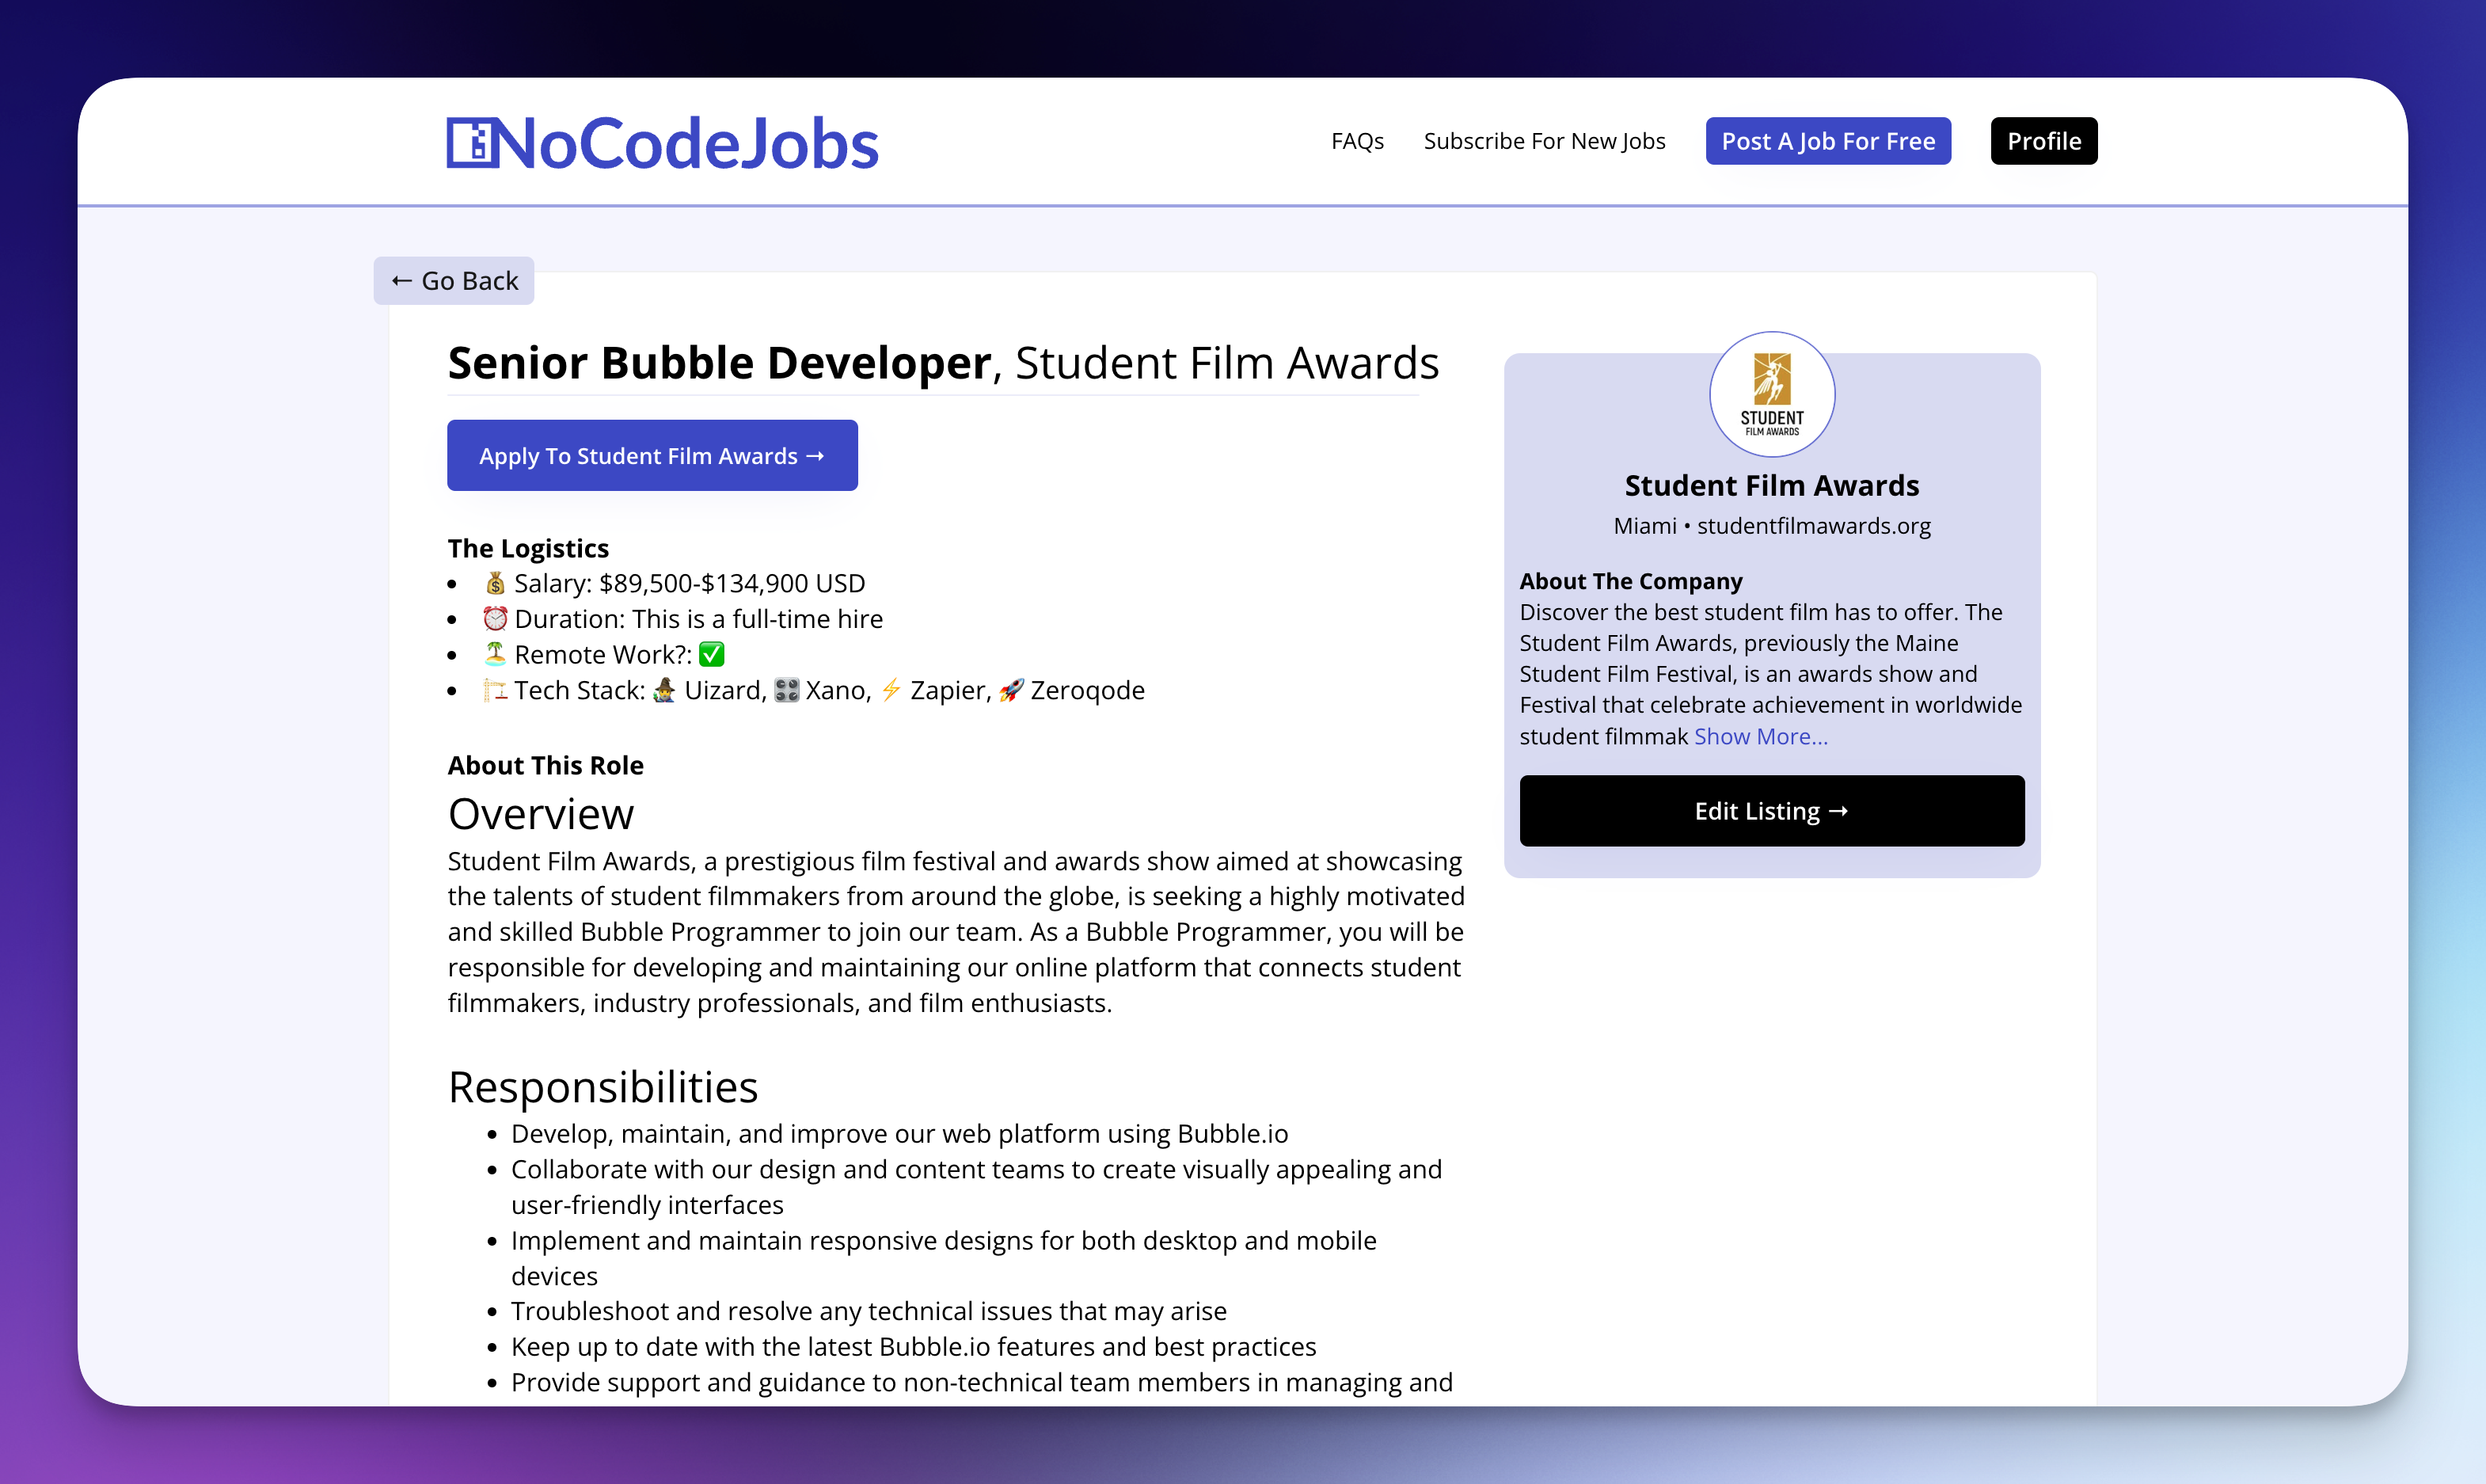2486x1484 pixels.
Task: Click the About This Role heading
Action: [x=545, y=765]
